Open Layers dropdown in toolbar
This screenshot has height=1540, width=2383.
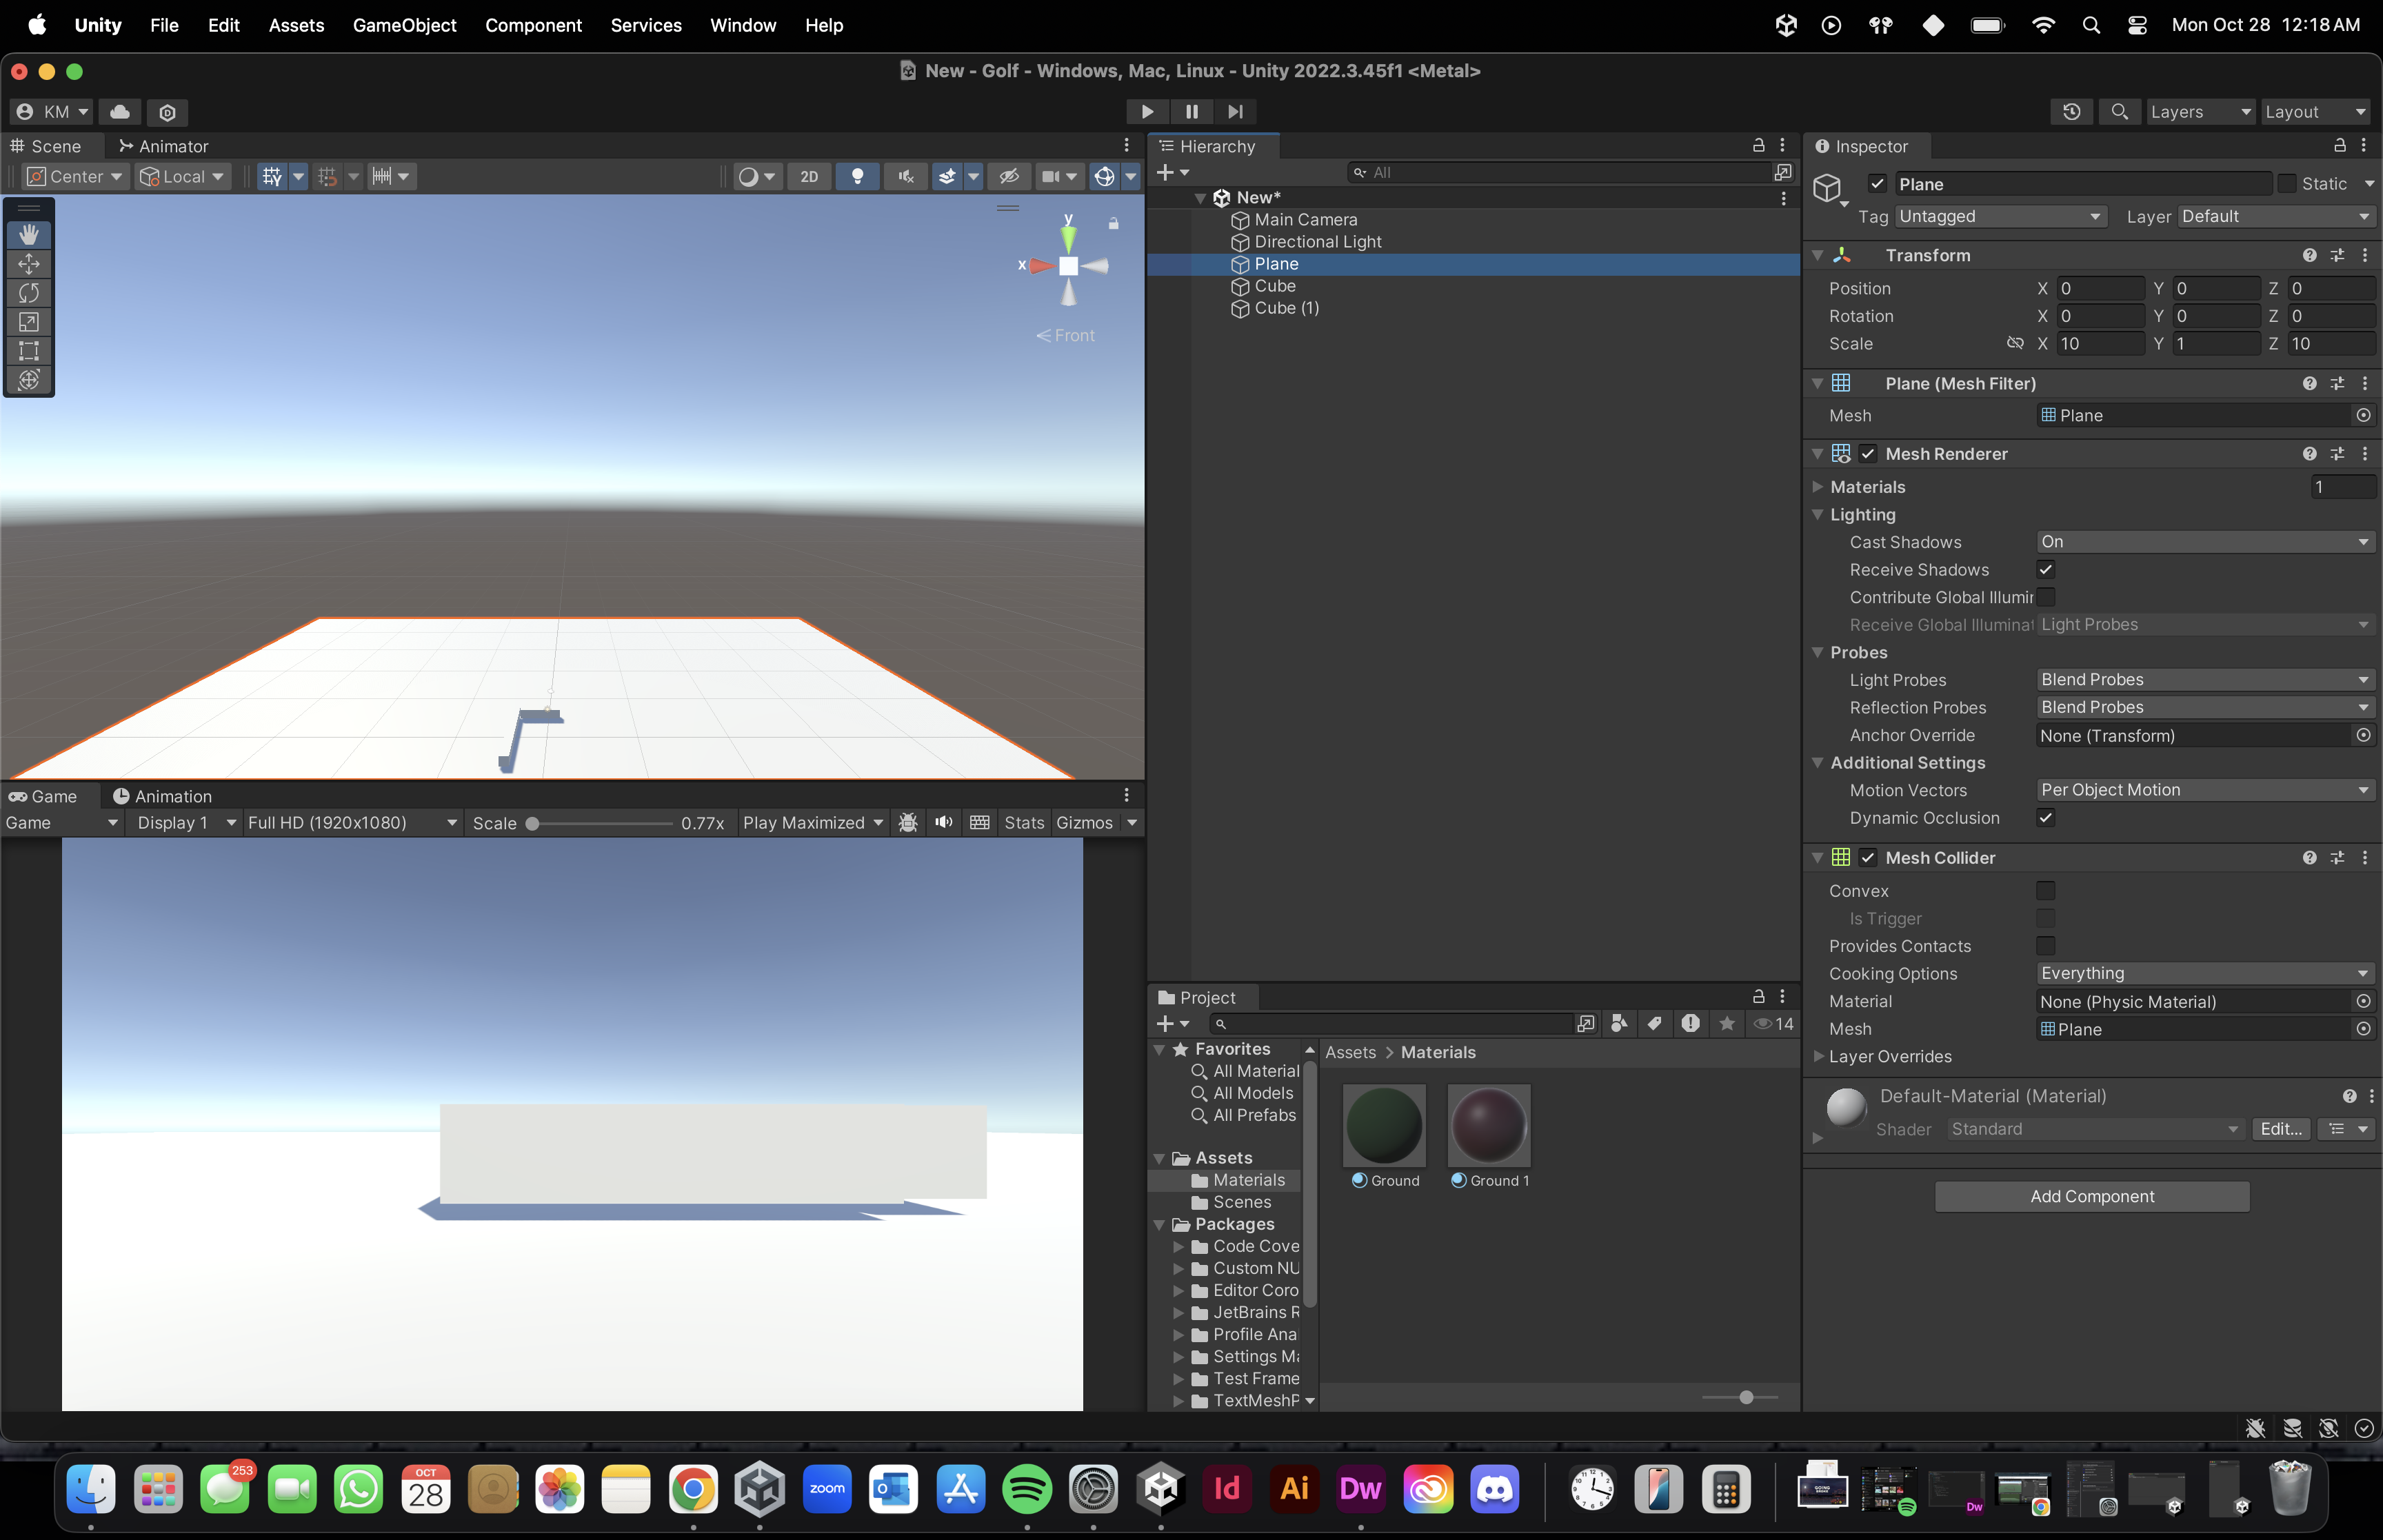(x=2201, y=111)
